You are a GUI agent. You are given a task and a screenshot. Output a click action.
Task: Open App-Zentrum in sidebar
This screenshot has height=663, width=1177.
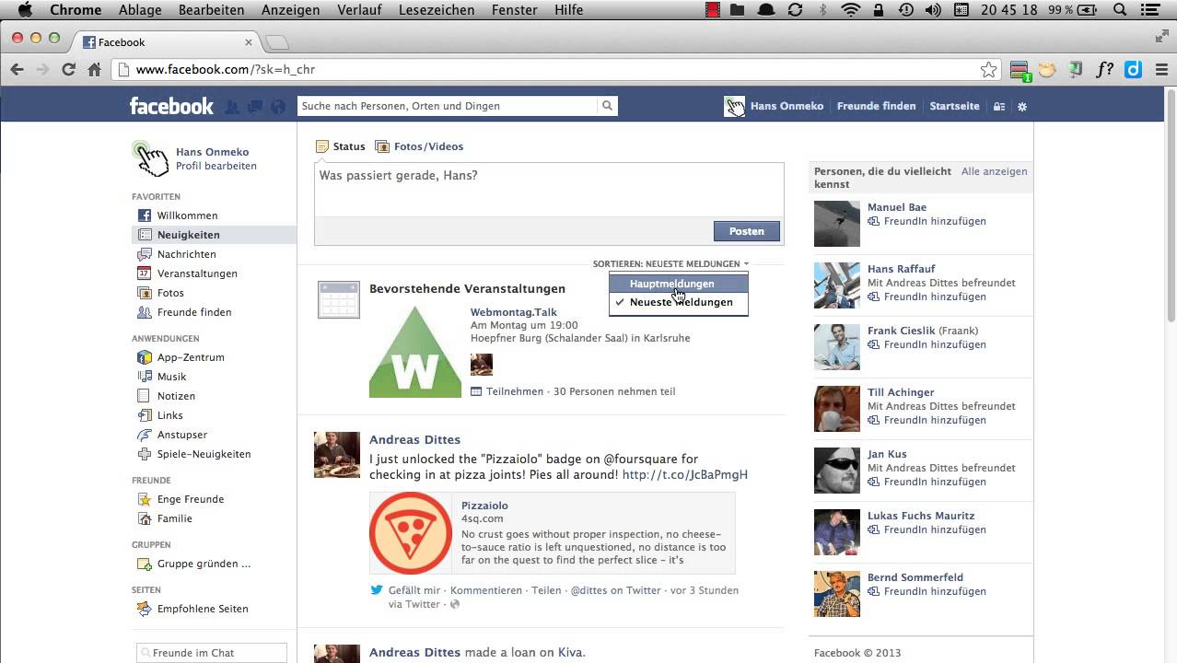[191, 357]
